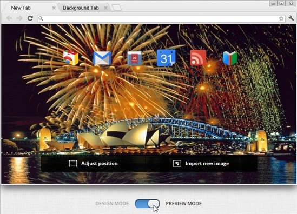Open the wrench settings menu

[x=291, y=18]
